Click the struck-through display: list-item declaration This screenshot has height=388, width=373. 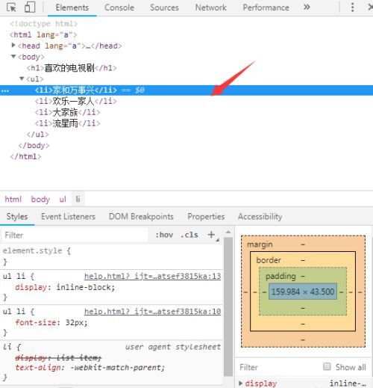58,358
